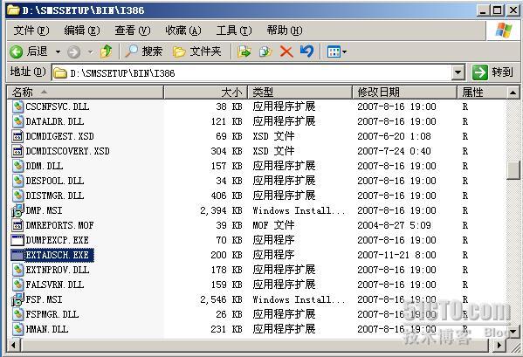Click the Copy To folder icon

[265, 51]
